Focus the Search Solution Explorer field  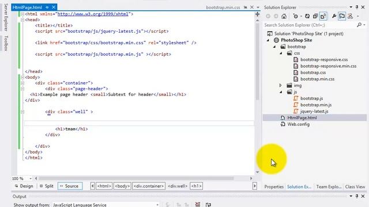click(x=310, y=25)
